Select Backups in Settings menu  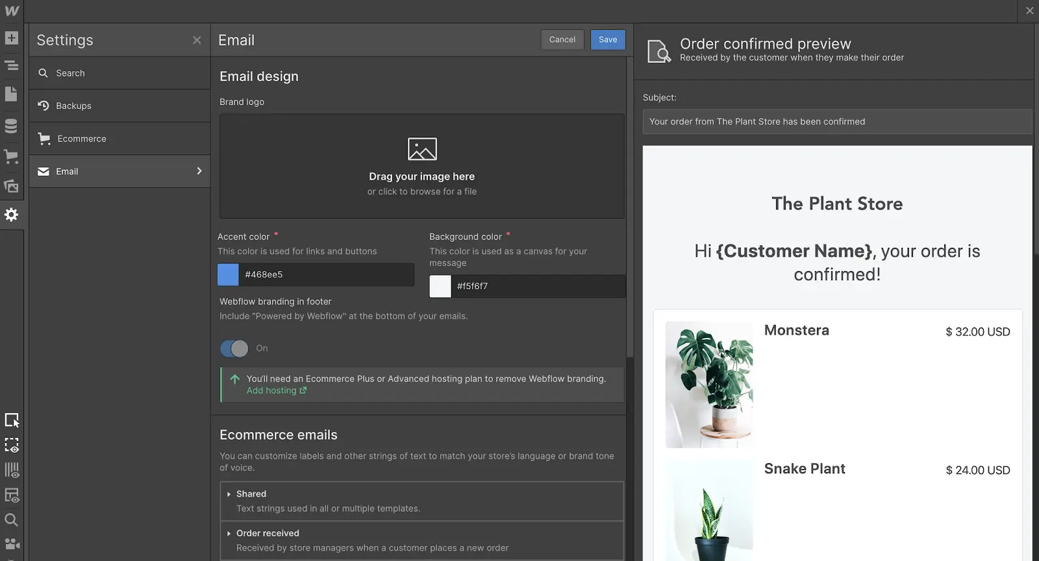[119, 106]
